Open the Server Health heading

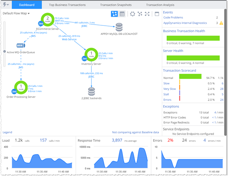(x=173, y=51)
